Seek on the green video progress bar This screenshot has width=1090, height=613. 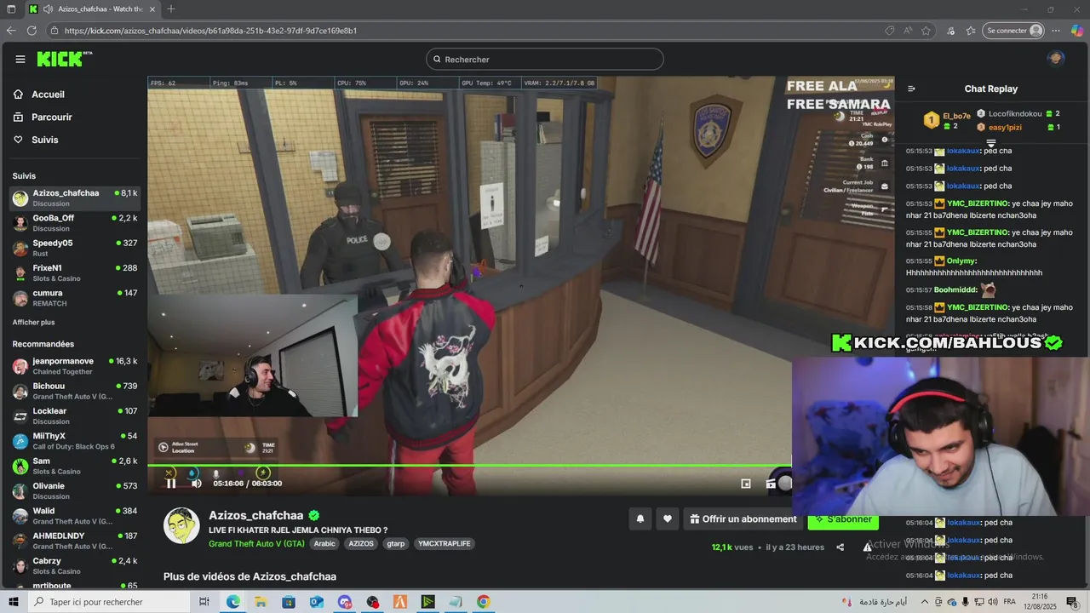[x=470, y=465]
